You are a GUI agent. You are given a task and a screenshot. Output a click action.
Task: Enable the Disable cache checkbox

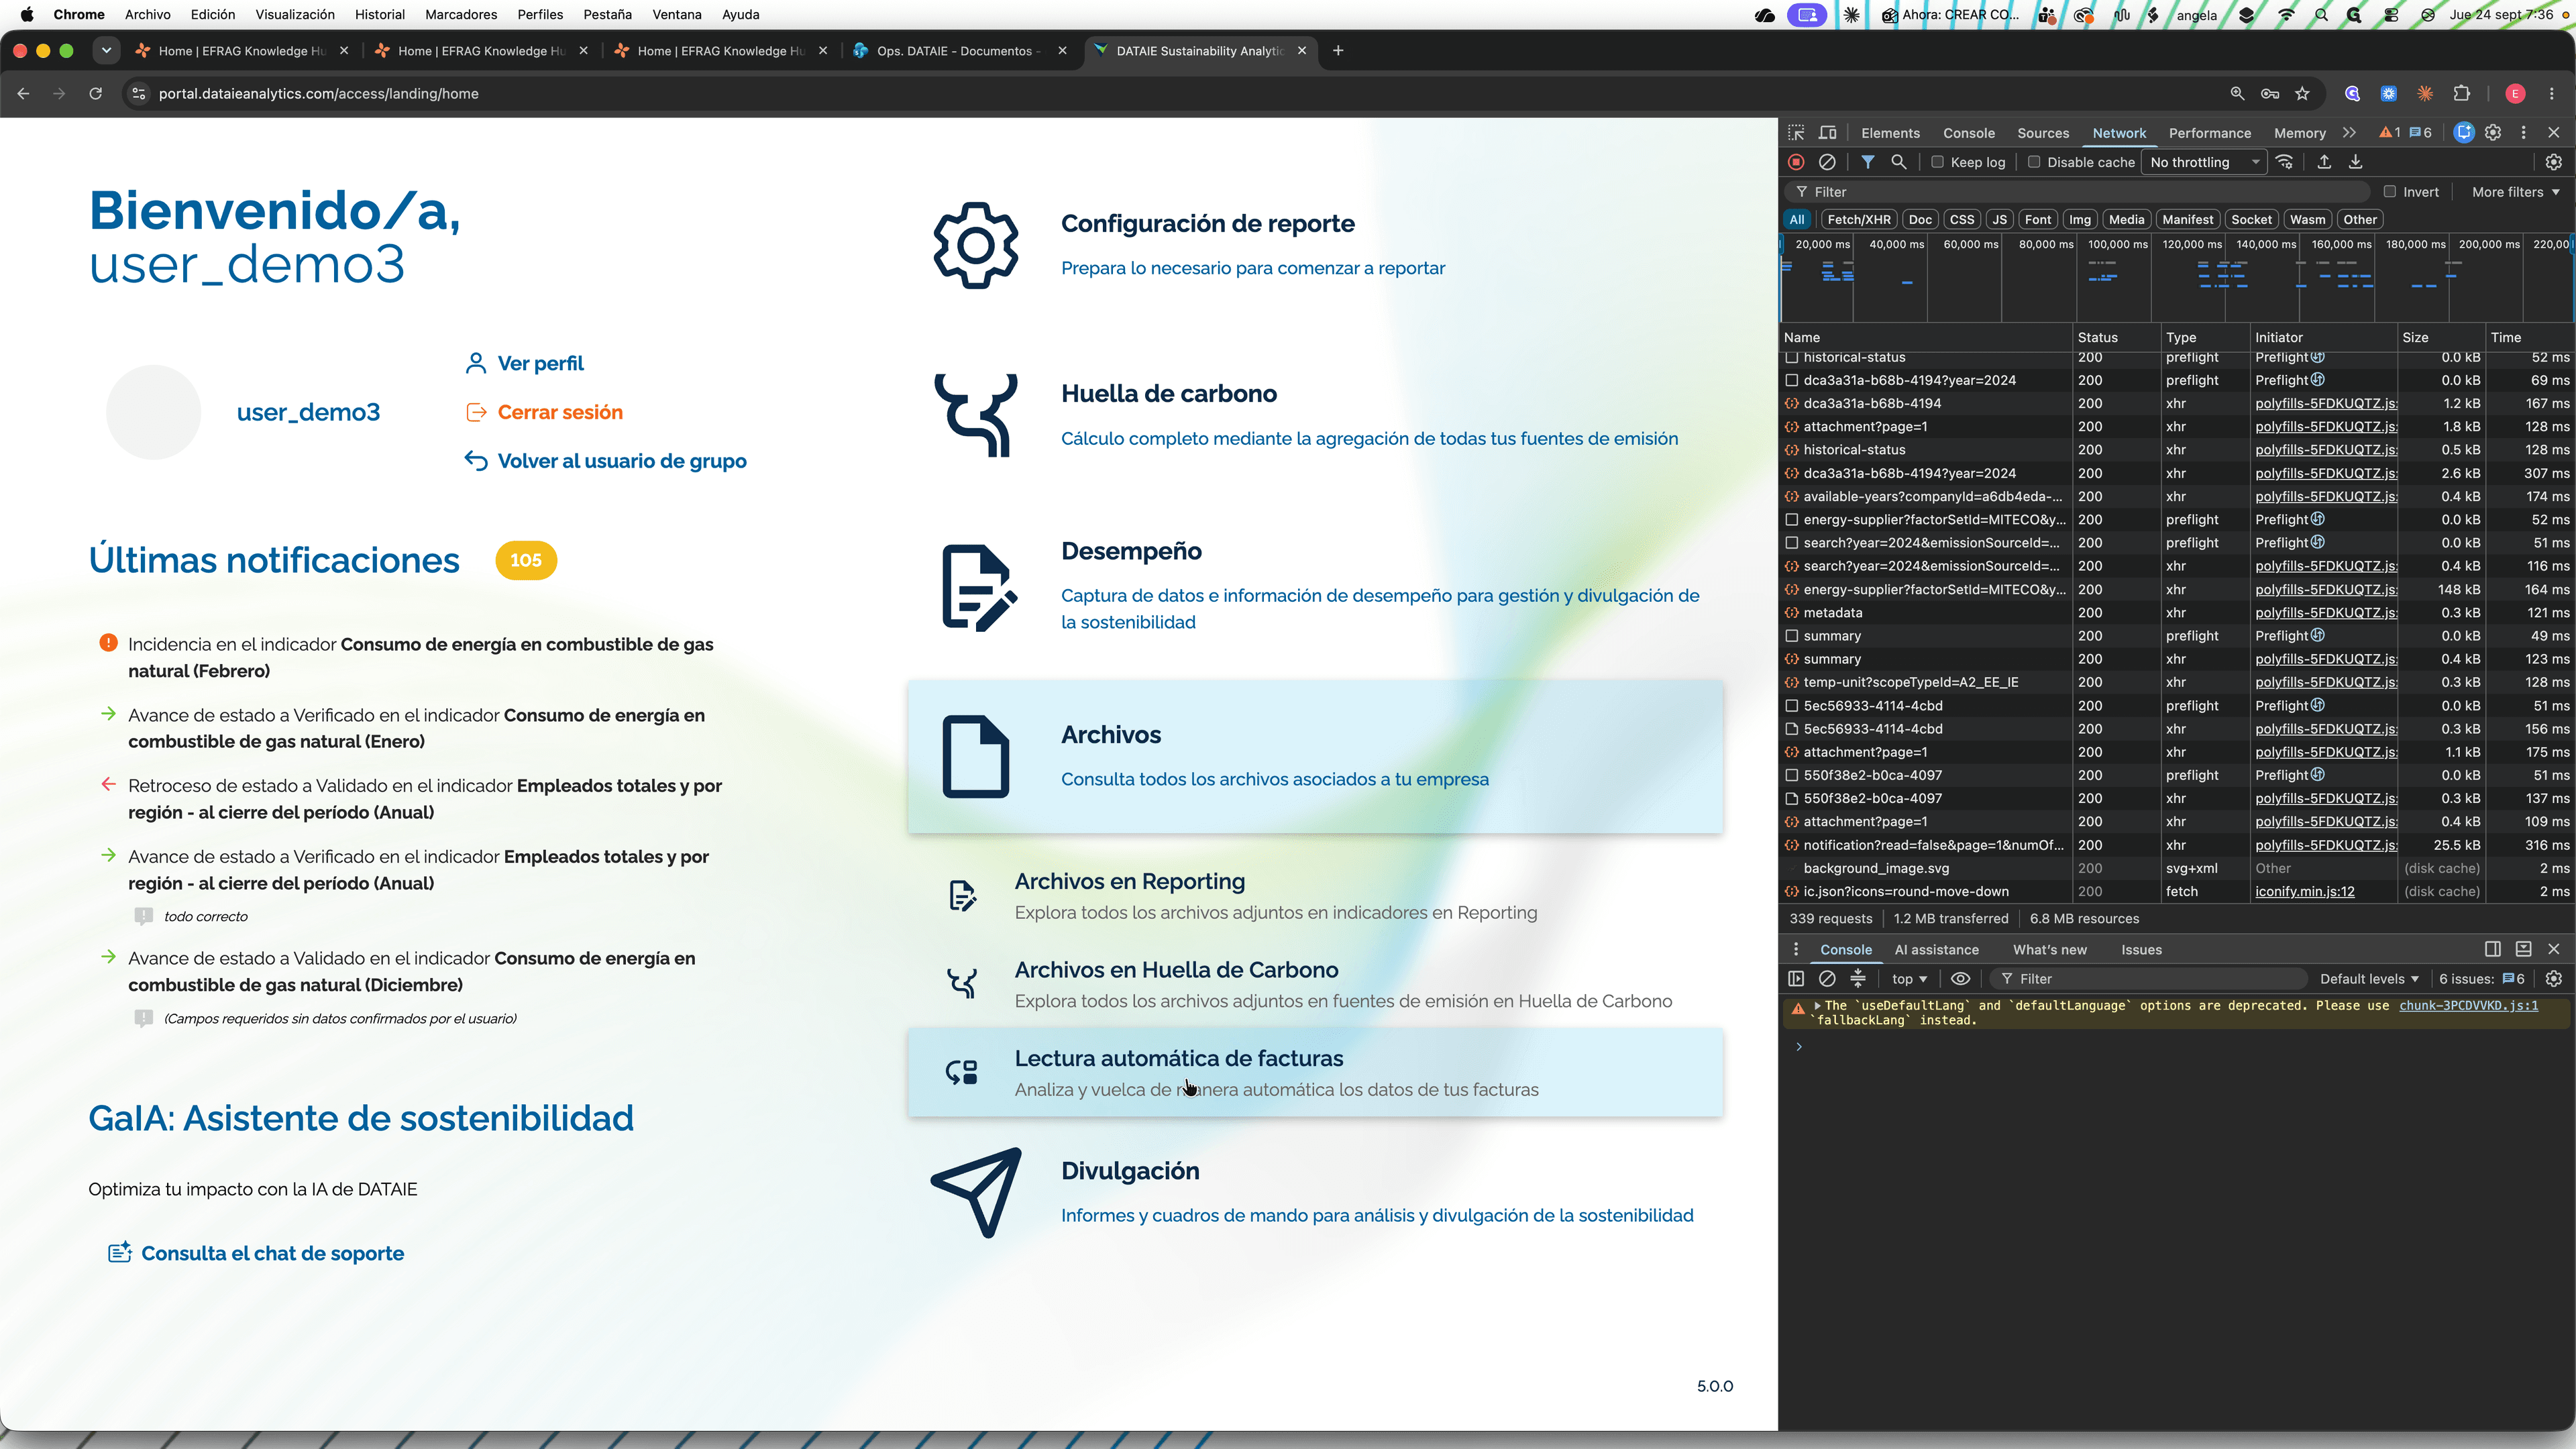2033,162
